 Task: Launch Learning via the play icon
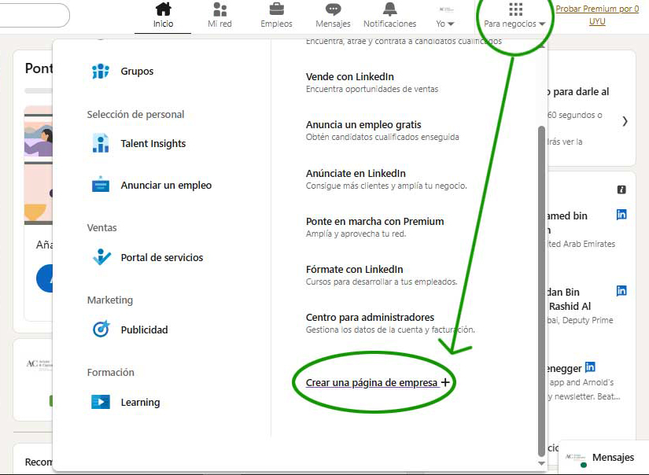tap(101, 402)
